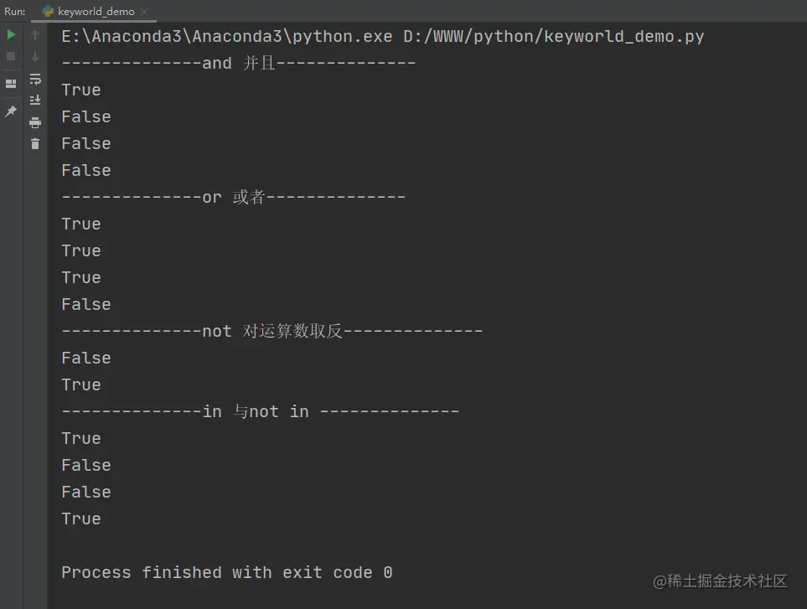Click the down arrow stack frame icon

35,56
